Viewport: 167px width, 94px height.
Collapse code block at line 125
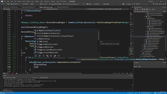pyautogui.click(x=15, y=37)
